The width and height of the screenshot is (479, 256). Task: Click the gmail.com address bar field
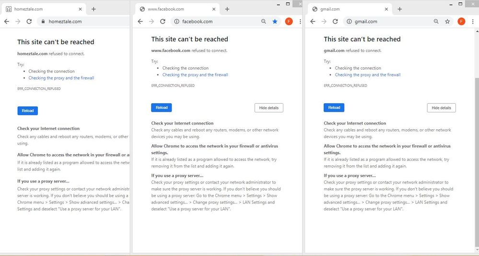point(388,22)
